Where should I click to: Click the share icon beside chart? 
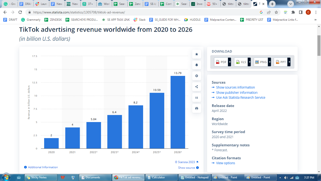(197, 87)
